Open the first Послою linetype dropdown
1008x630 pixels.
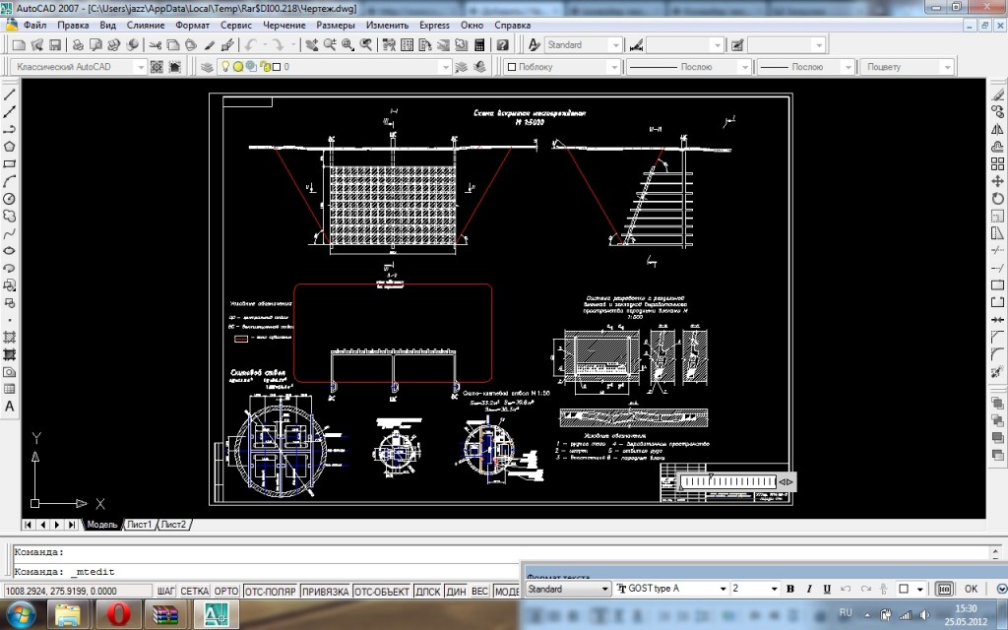click(x=744, y=67)
